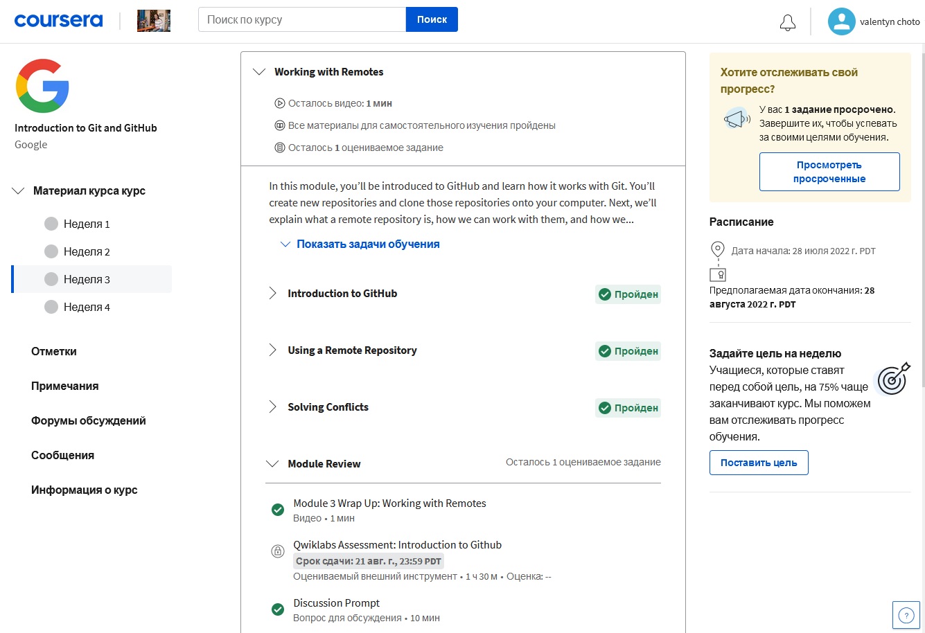
Task: Open the user profile avatar icon
Action: [841, 21]
